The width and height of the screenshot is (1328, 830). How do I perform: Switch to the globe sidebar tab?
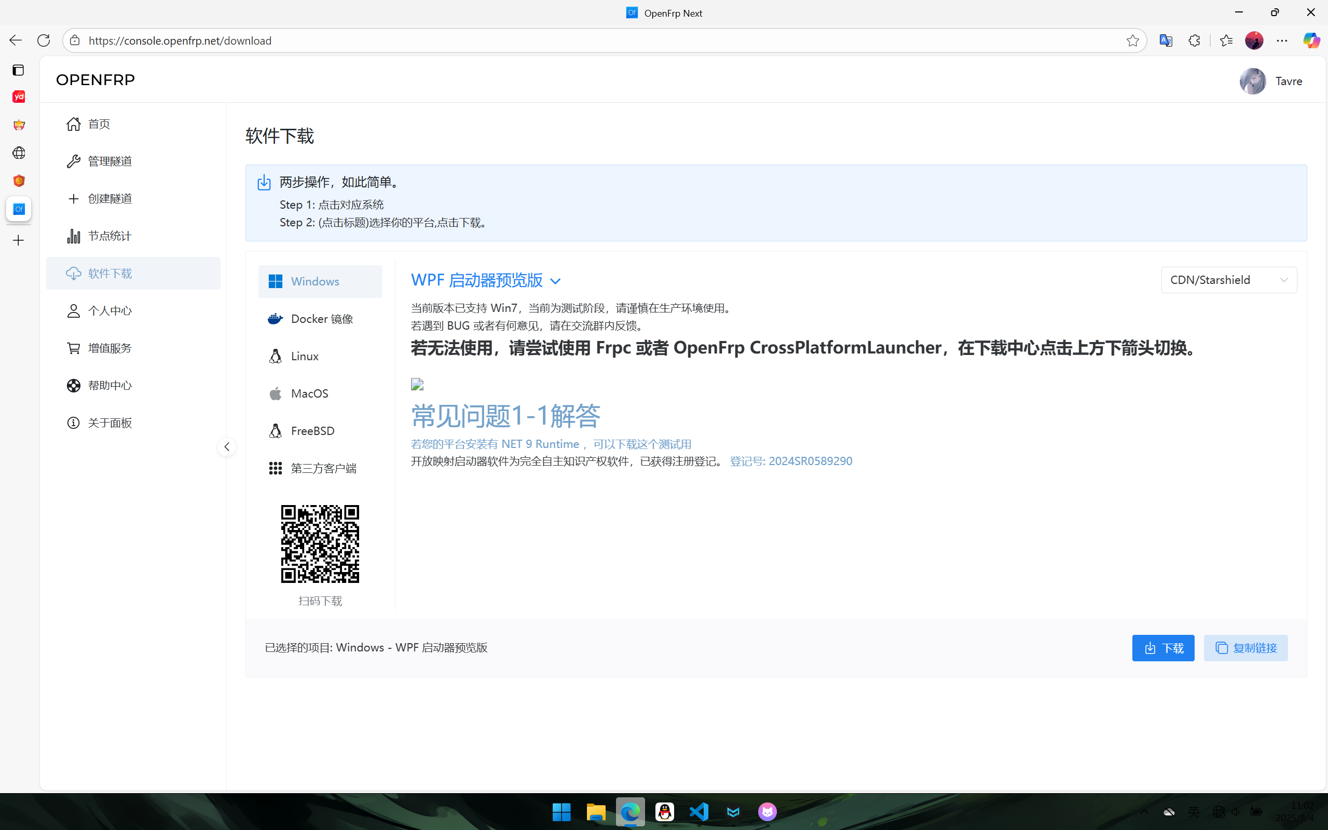coord(19,153)
